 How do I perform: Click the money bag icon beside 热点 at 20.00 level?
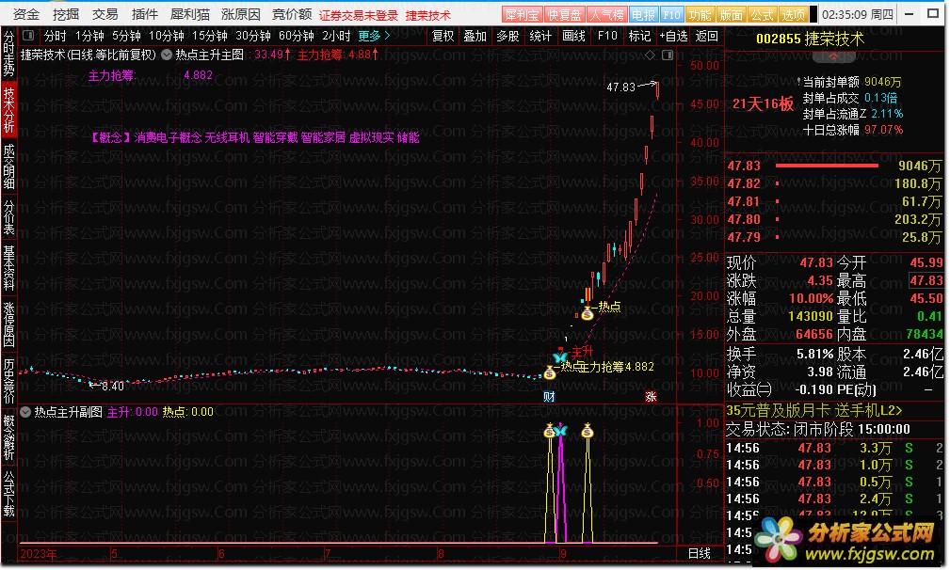[x=587, y=313]
